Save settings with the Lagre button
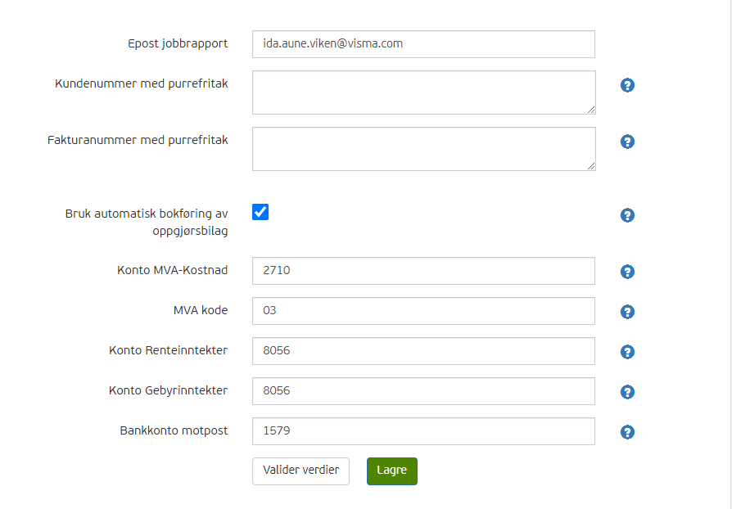Image resolution: width=732 pixels, height=509 pixels. point(392,471)
